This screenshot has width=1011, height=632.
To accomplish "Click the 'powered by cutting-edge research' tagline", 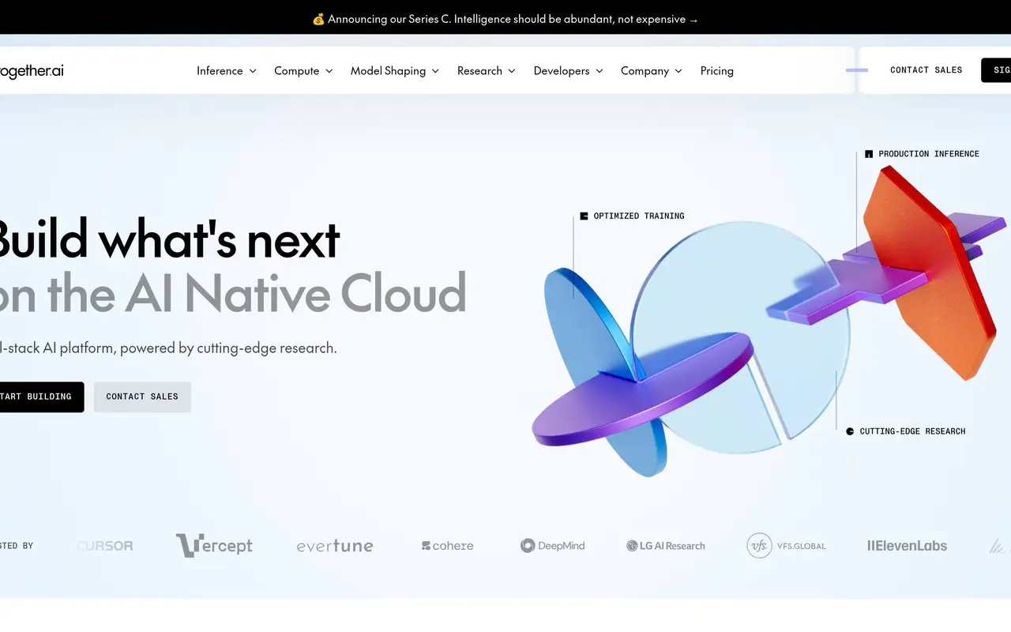I will pos(229,348).
